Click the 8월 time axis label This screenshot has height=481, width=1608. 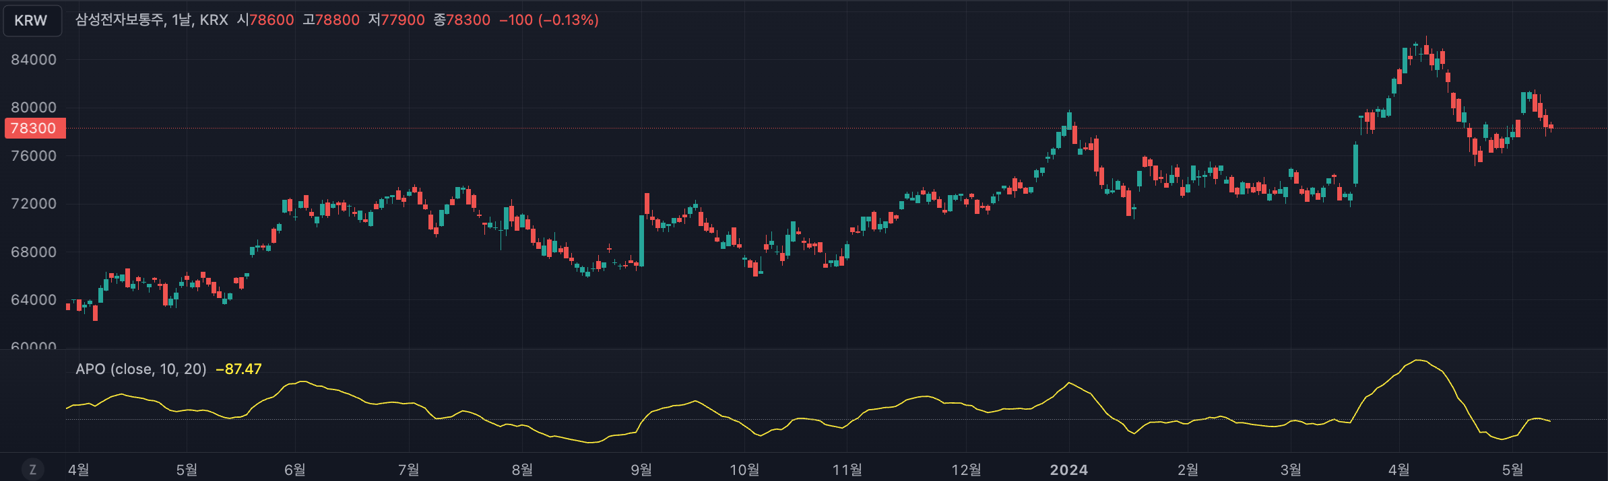click(522, 470)
